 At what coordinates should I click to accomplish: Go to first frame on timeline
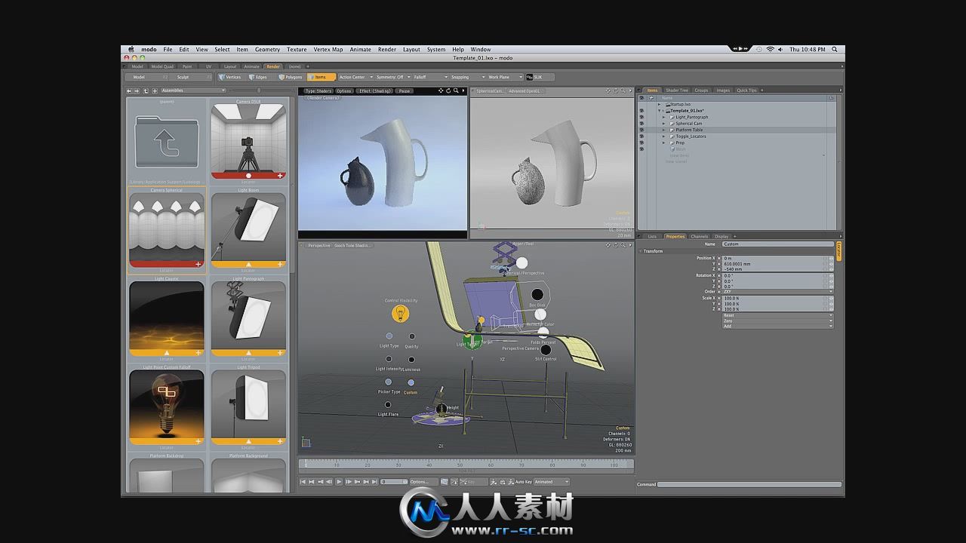pos(304,481)
